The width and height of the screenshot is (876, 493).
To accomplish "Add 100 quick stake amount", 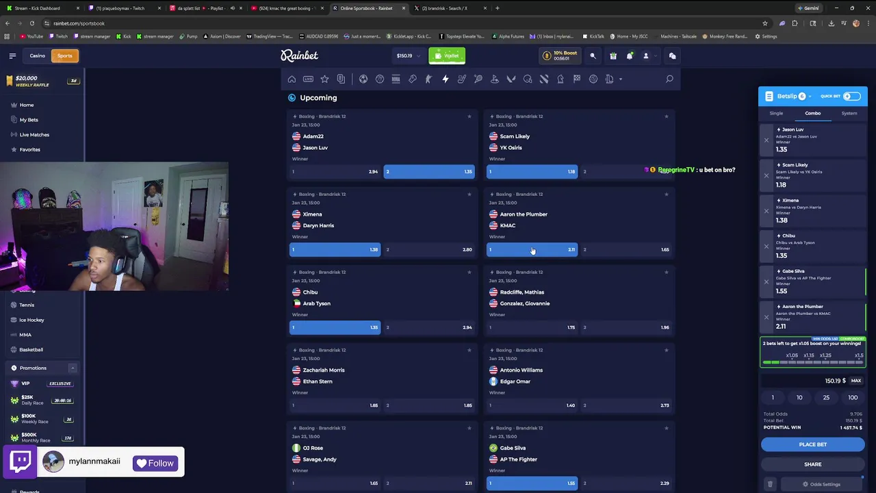I will pos(853,398).
